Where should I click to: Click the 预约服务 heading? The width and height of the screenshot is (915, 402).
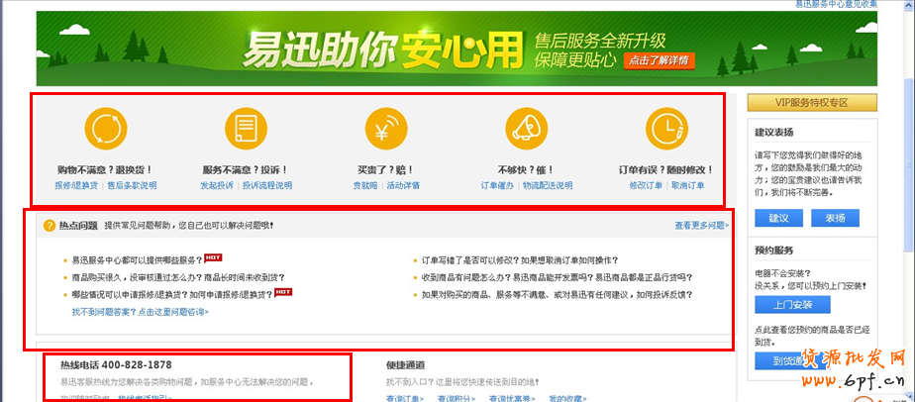(773, 251)
